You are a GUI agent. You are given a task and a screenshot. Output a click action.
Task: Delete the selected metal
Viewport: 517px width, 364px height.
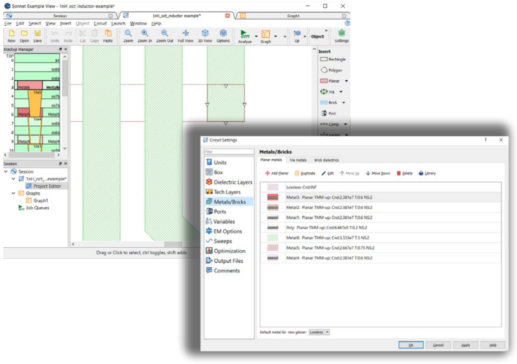click(x=405, y=173)
